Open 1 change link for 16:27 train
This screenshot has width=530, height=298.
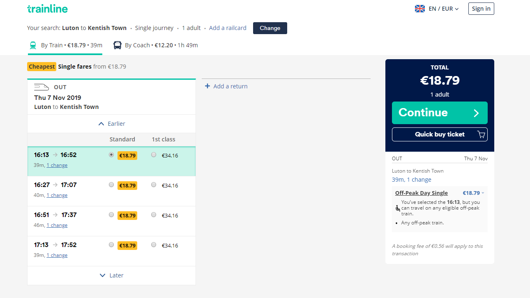pos(57,195)
